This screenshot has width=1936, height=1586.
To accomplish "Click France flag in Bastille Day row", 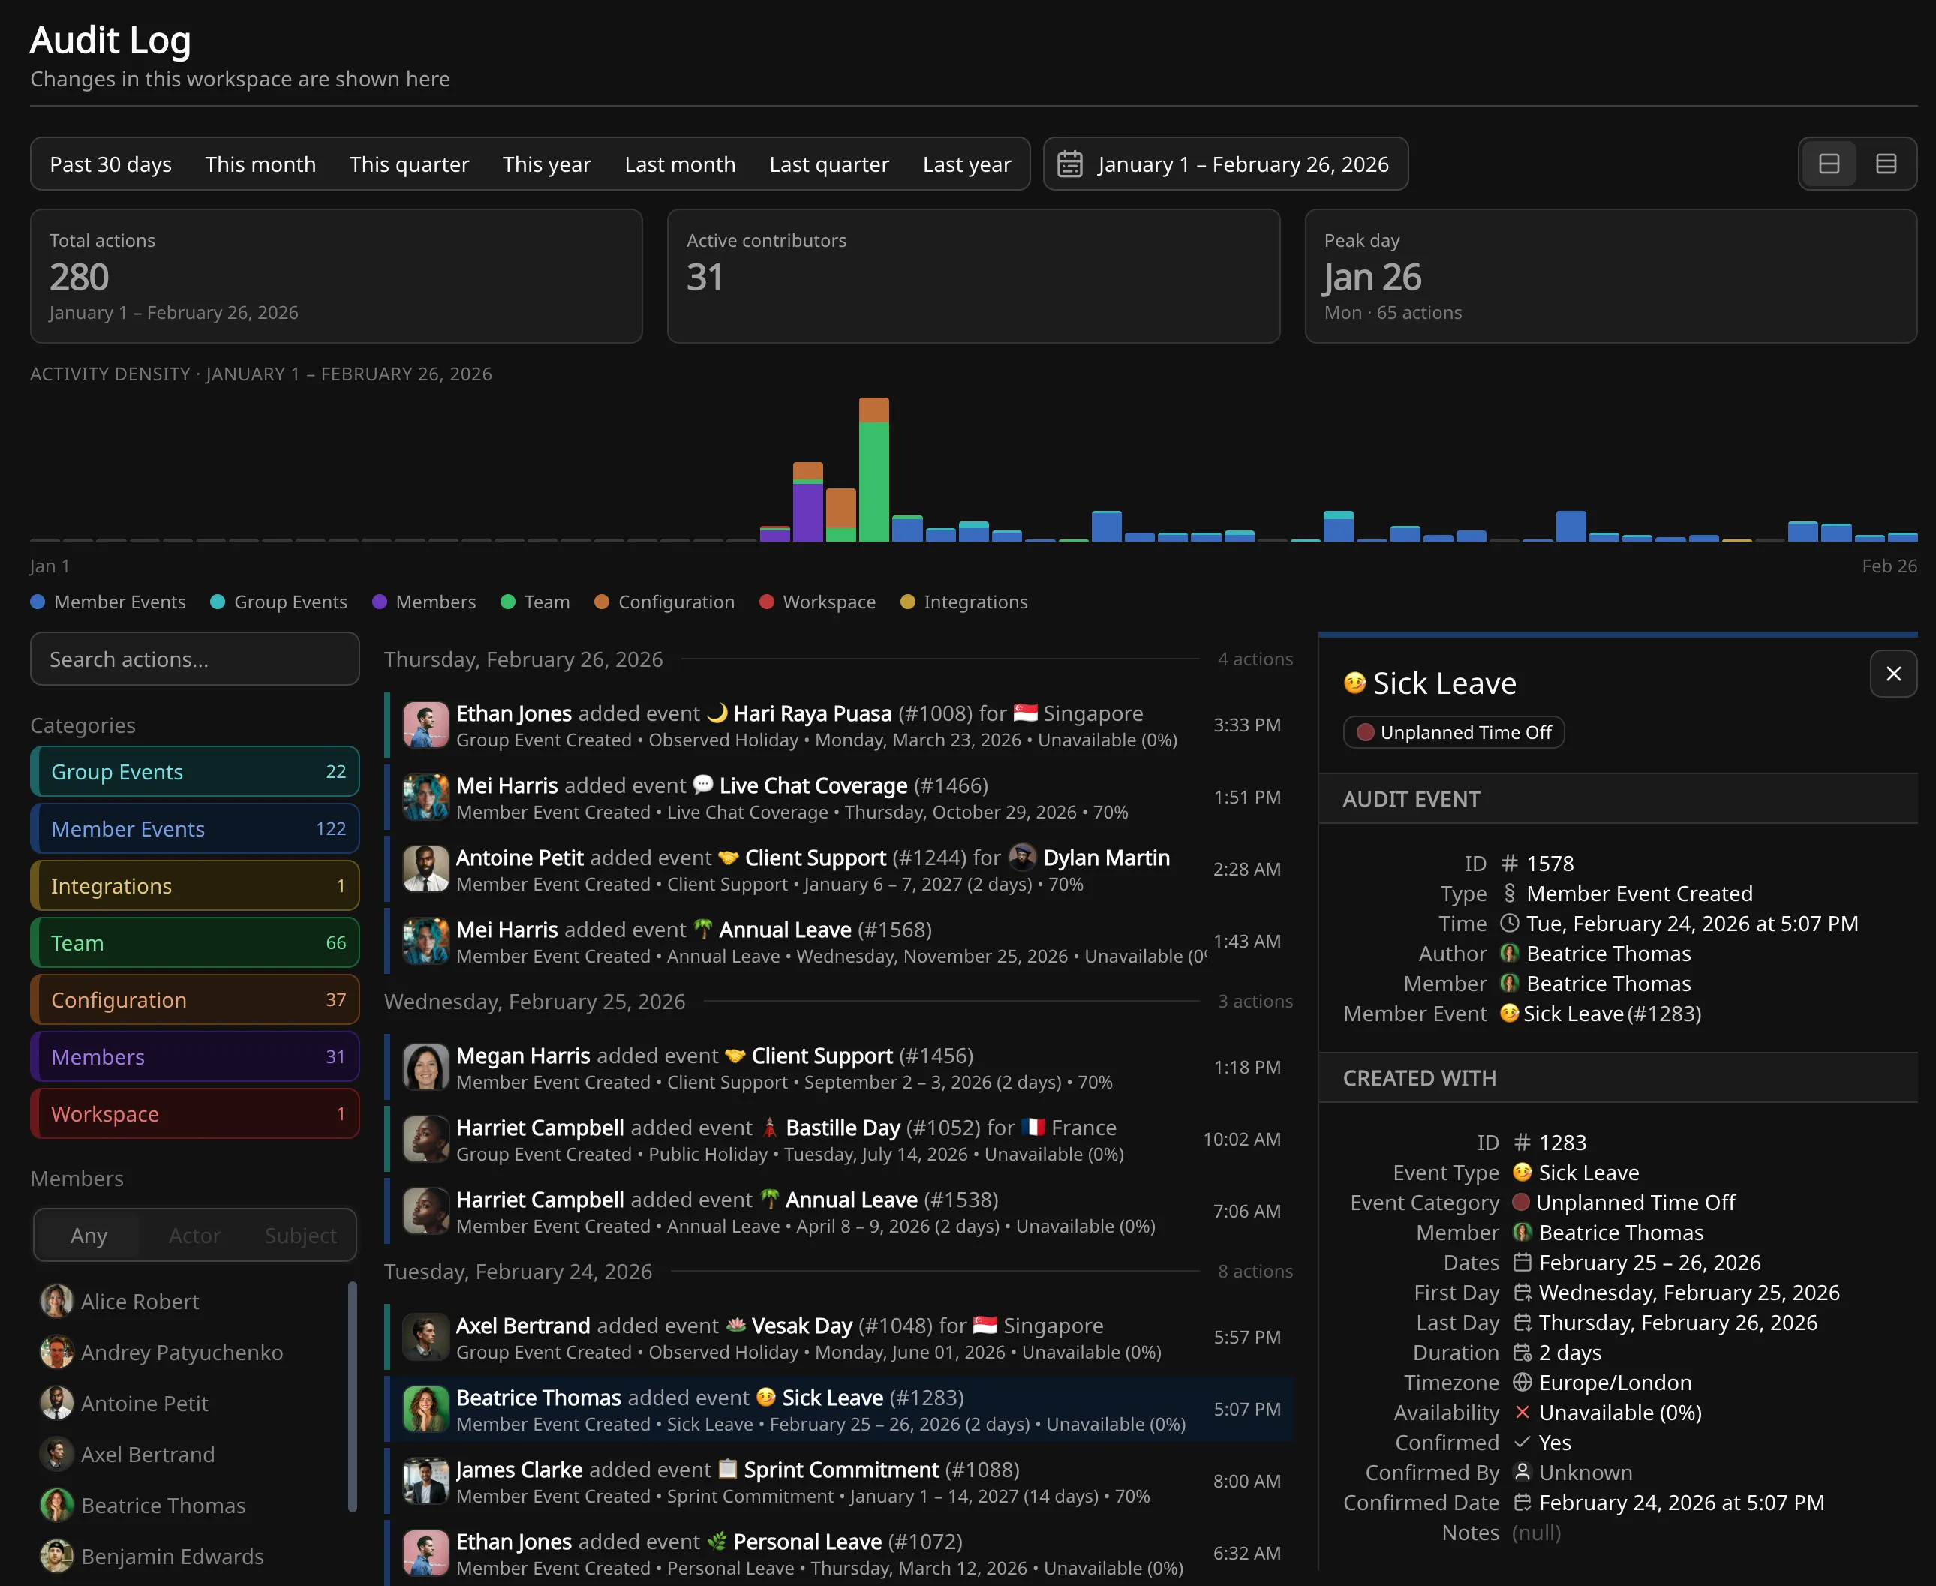I will point(1033,1126).
